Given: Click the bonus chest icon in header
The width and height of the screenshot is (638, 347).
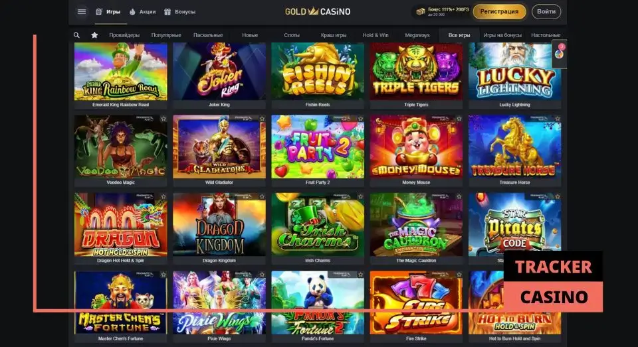Looking at the screenshot, I should click(420, 12).
